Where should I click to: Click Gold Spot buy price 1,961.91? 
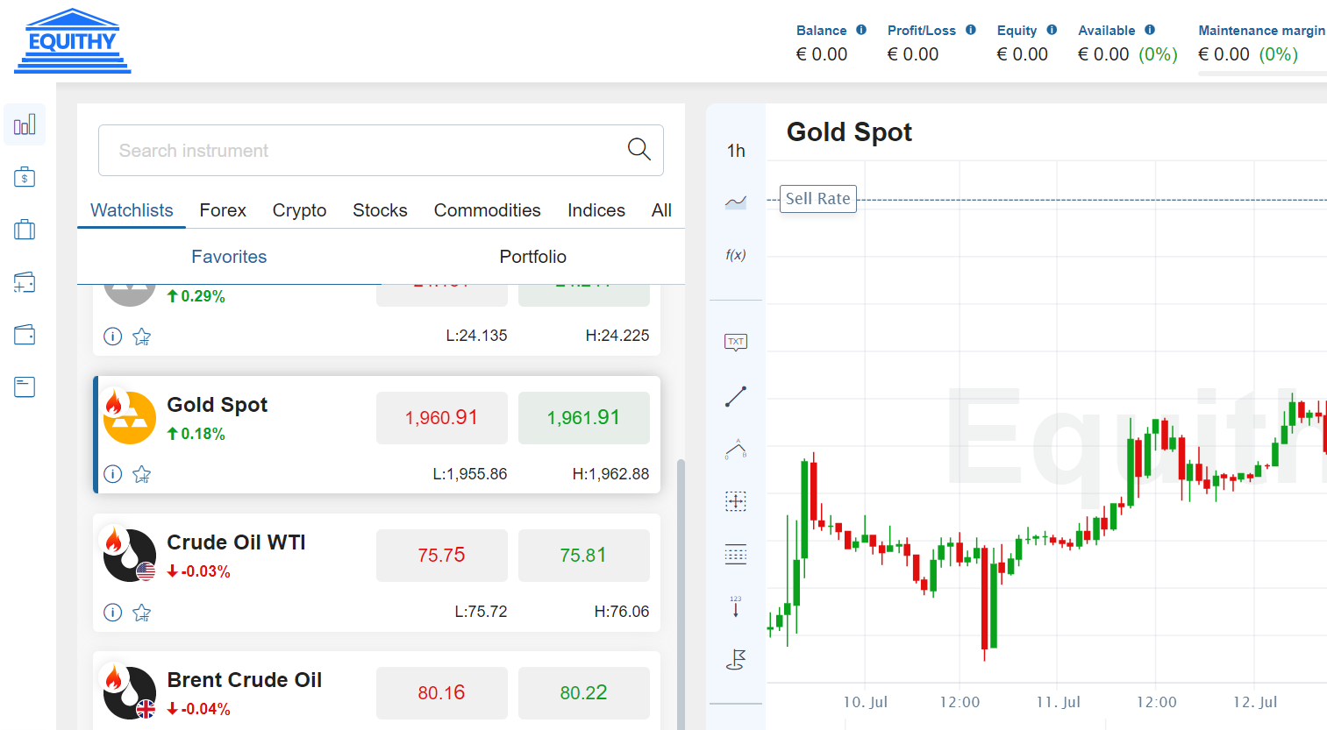584,418
